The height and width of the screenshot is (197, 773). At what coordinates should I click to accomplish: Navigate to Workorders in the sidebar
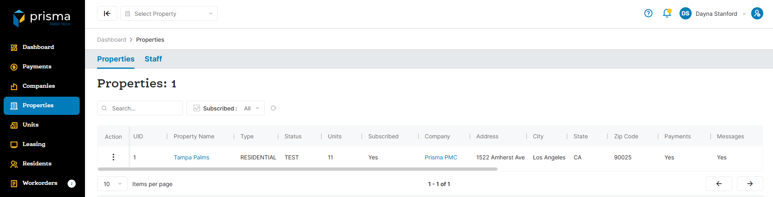coord(40,183)
